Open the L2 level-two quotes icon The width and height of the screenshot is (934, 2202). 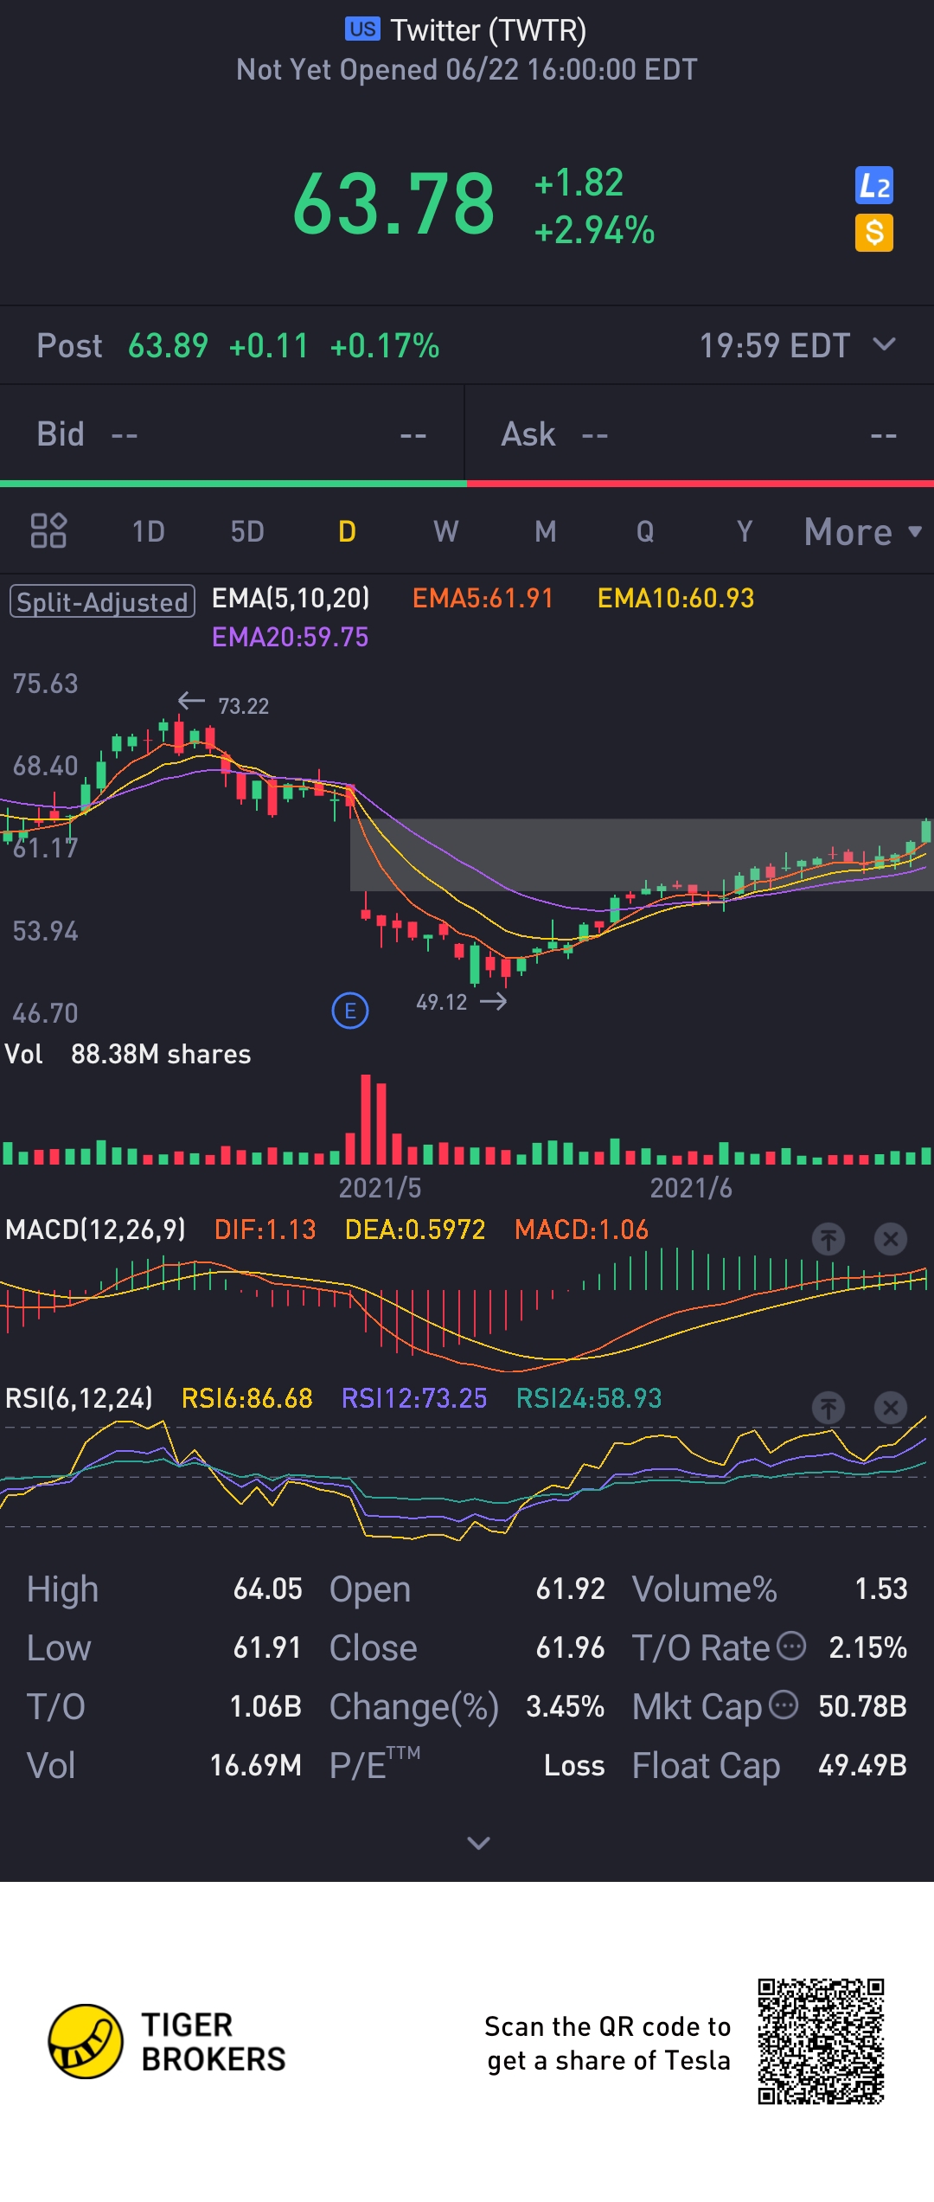874,185
